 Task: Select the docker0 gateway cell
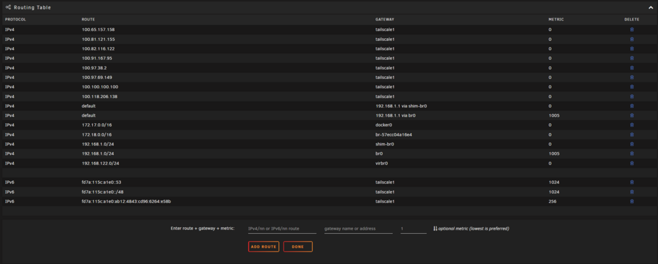(384, 125)
